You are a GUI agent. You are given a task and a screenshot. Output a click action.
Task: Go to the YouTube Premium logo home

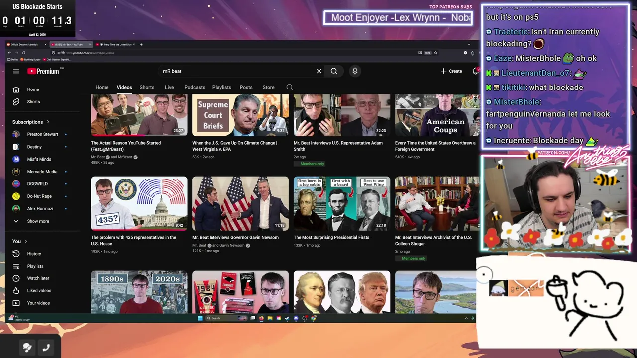pos(43,71)
